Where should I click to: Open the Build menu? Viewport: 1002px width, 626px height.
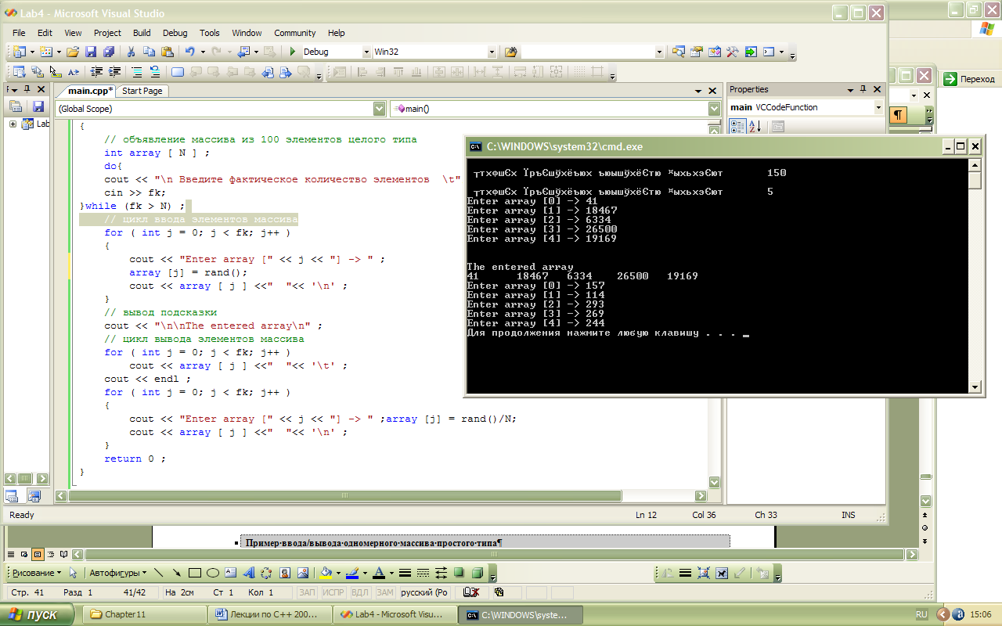[142, 33]
